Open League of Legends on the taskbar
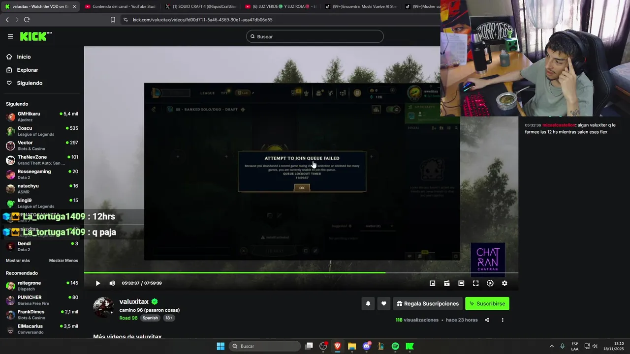This screenshot has width=630, height=354. coord(381,346)
